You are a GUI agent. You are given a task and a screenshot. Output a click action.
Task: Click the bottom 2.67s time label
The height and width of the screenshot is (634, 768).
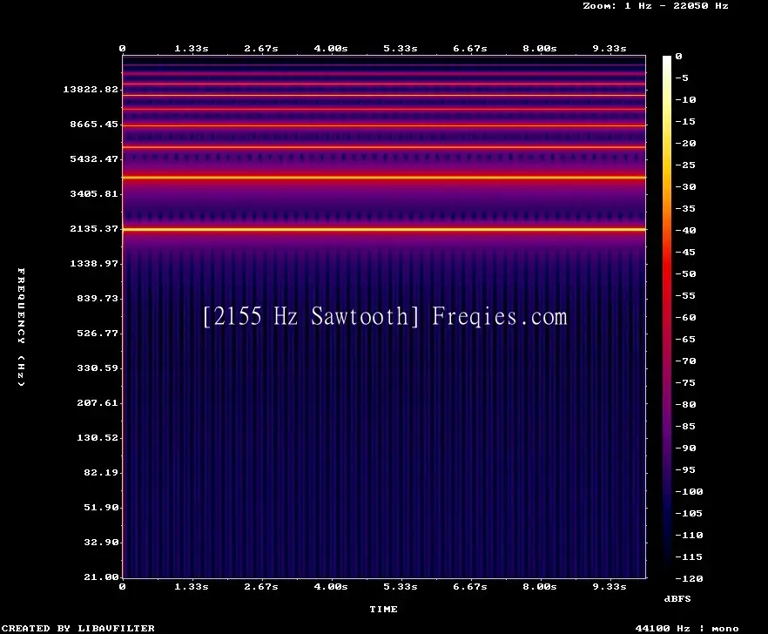pos(261,586)
